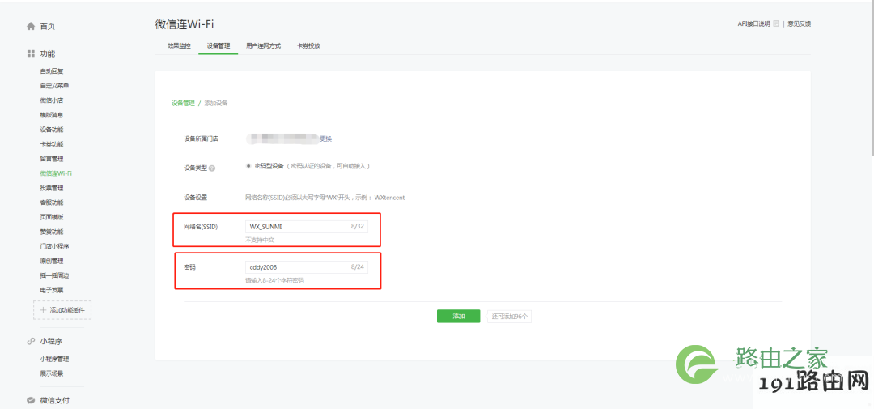This screenshot has width=874, height=409.
Task: Switch to the 用户连网方式 tab
Action: 263,45
